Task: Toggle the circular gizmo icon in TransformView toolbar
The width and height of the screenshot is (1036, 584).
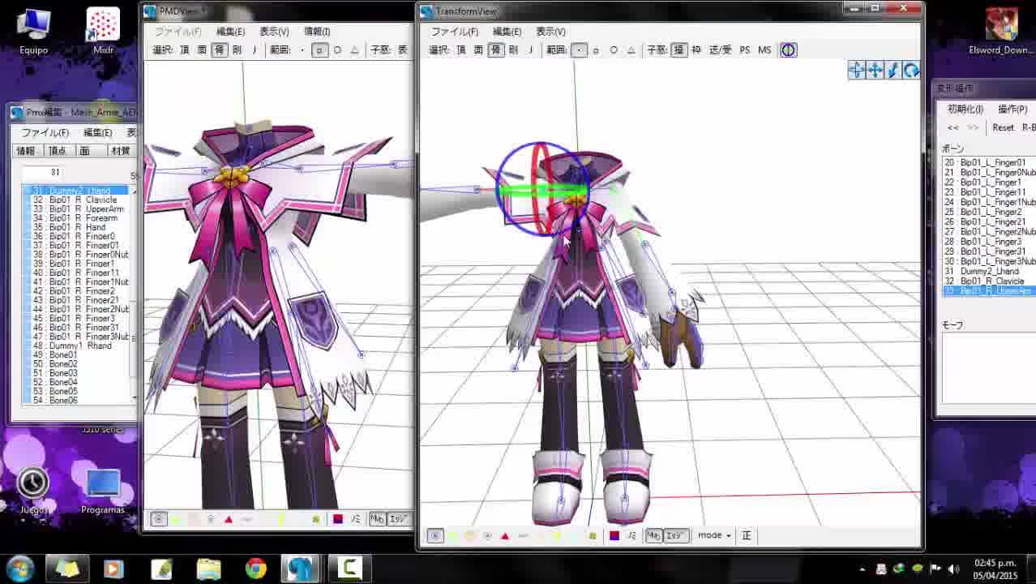Action: (788, 50)
